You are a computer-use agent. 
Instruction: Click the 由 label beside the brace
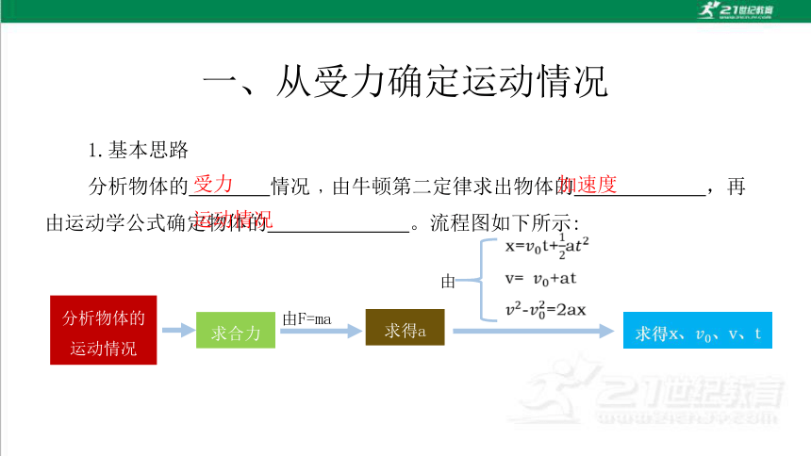tap(448, 282)
